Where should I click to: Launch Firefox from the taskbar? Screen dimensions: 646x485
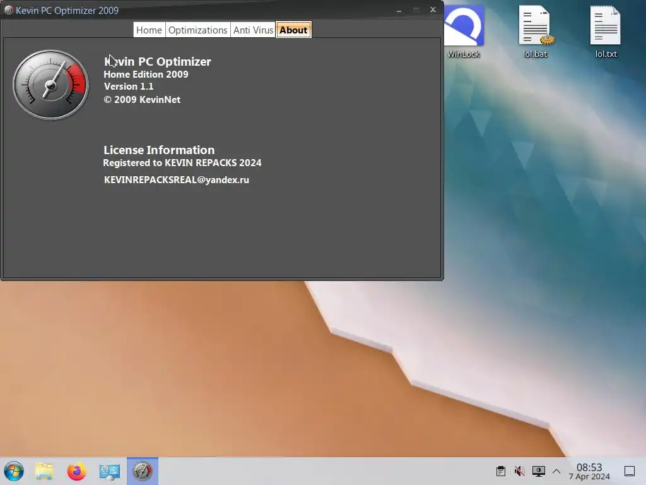[76, 471]
